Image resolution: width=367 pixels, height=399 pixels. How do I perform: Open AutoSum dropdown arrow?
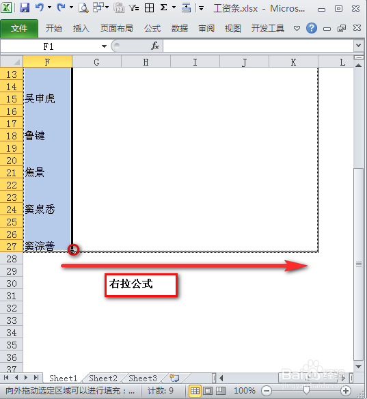tap(174, 8)
